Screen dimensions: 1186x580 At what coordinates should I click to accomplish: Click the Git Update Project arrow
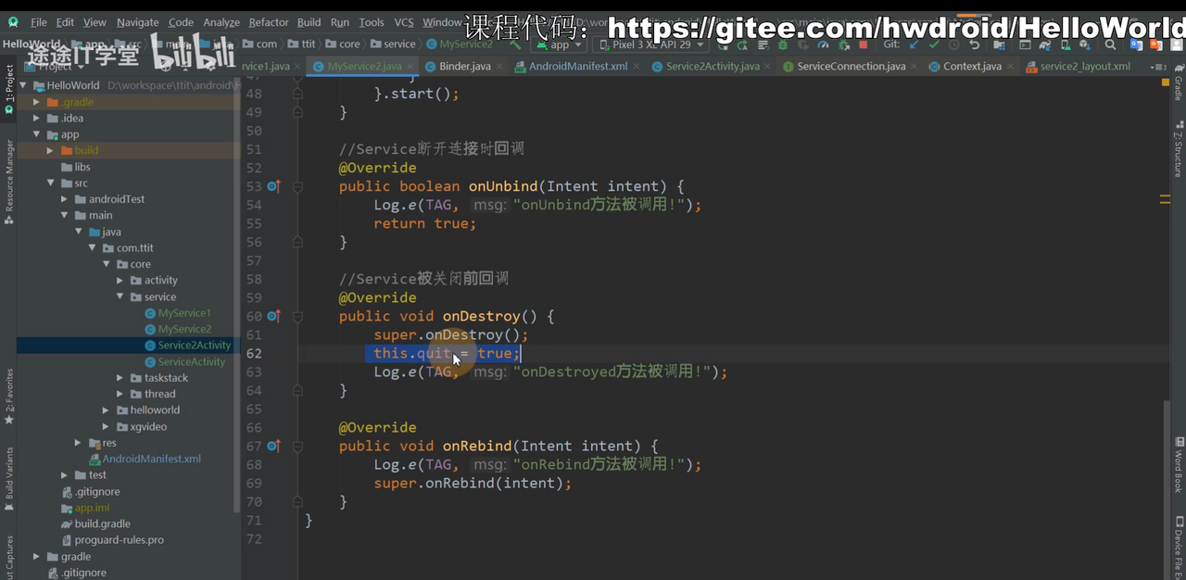tap(915, 44)
